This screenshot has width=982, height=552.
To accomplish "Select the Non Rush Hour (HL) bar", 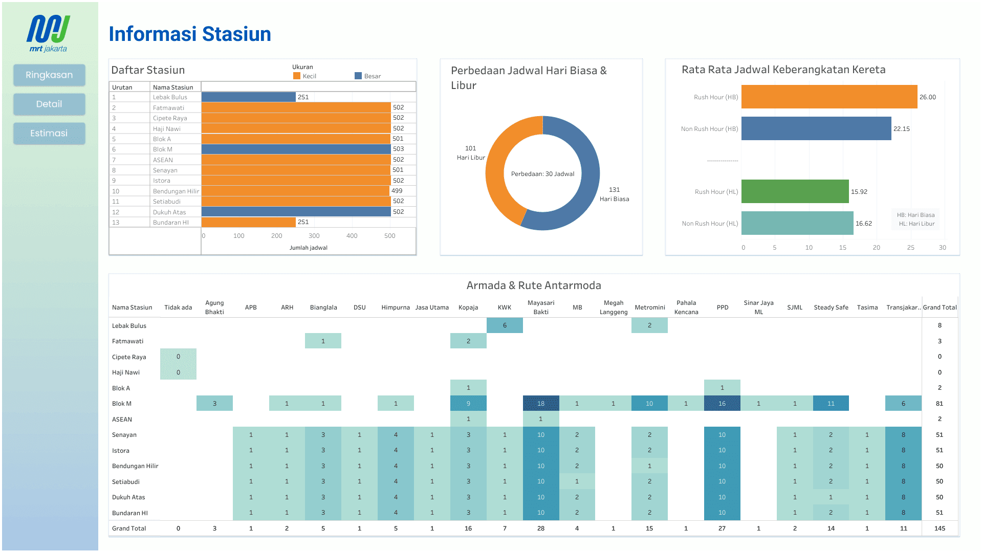I will click(x=797, y=223).
